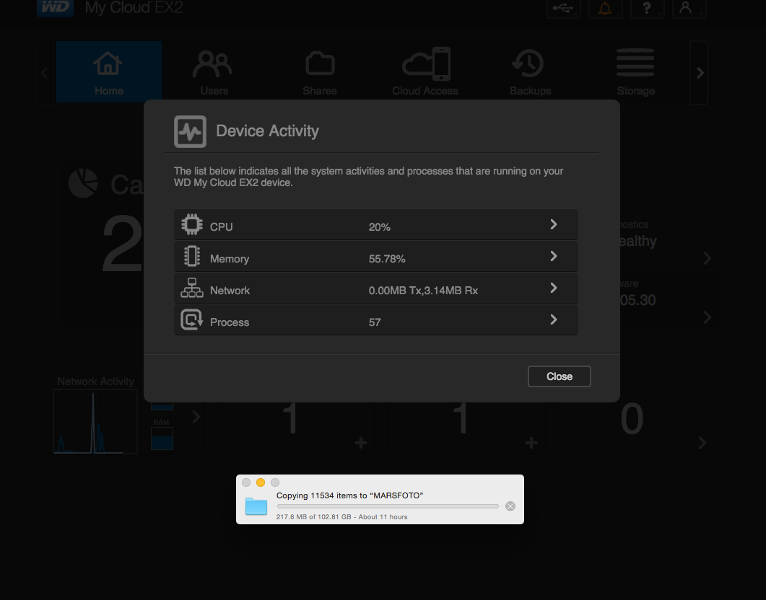766x600 pixels.
Task: Cancel the MARSFOTO copy operation
Action: pyautogui.click(x=510, y=506)
